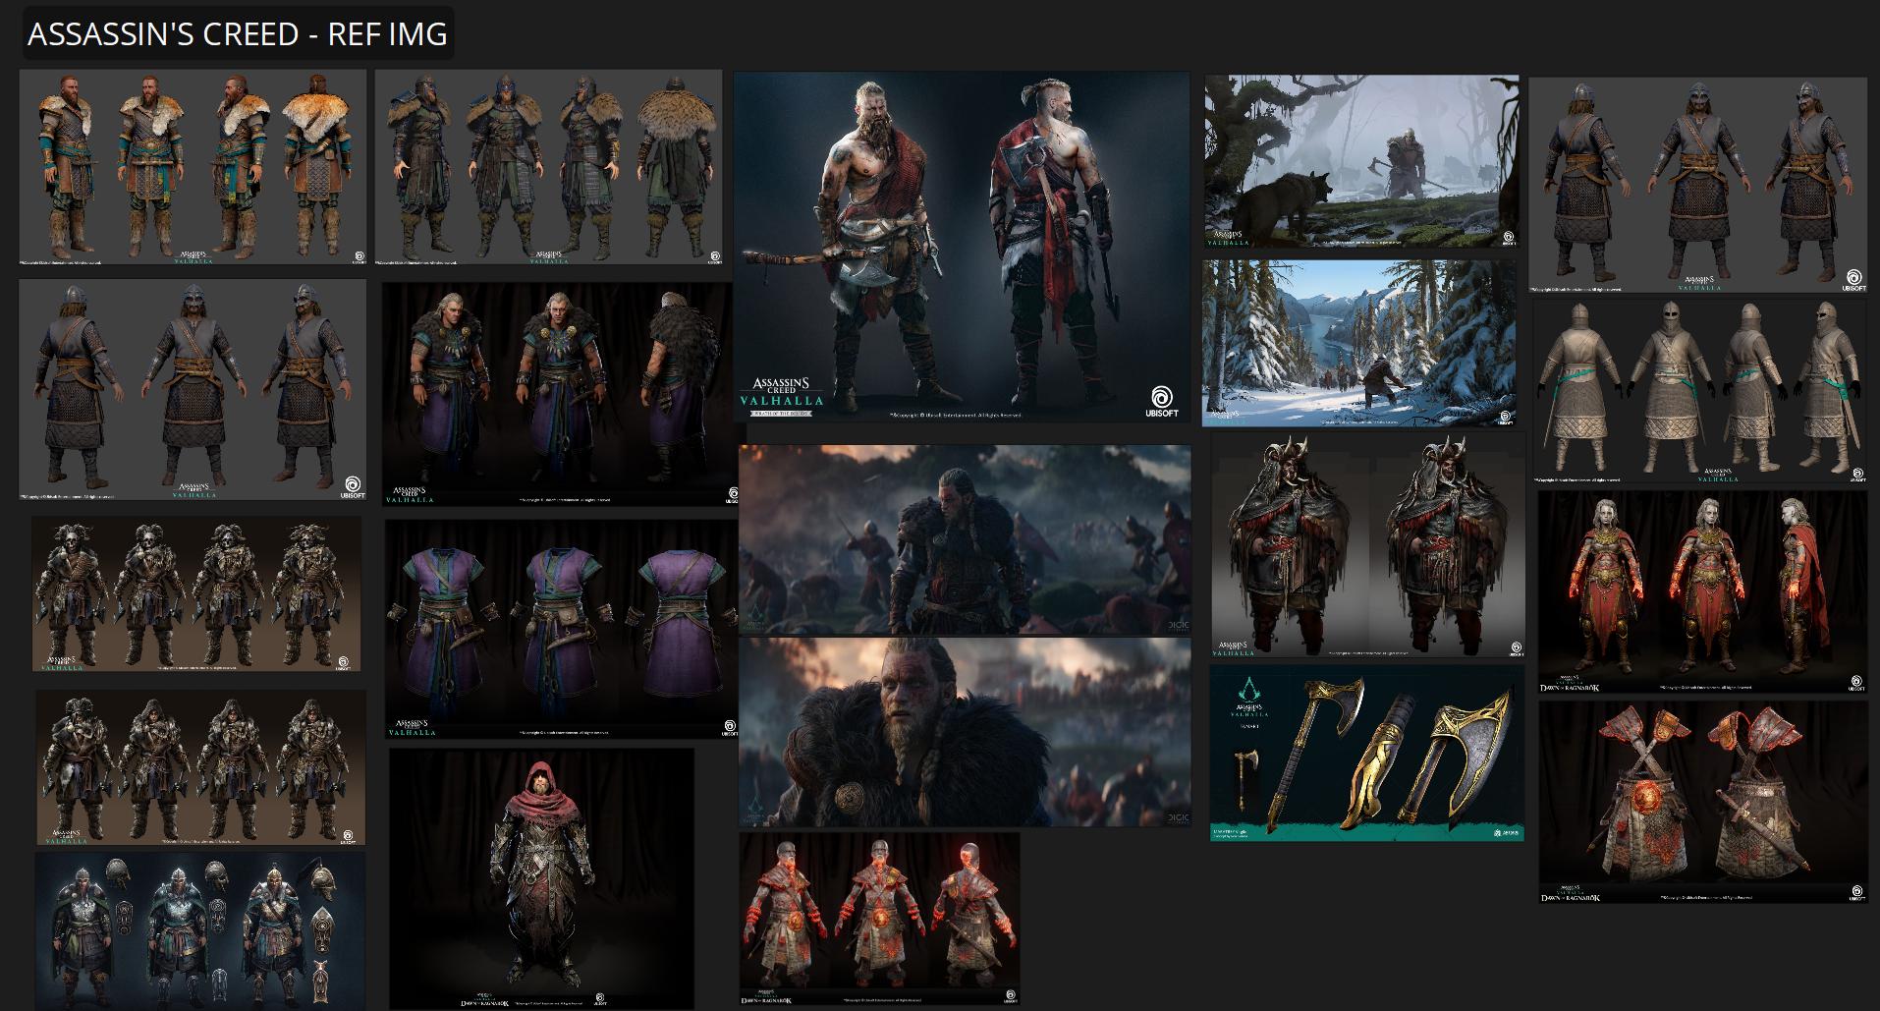Open the orange fur-cape Viking turnaround image
Viewport: 1880px width, 1011px height.
(193, 167)
